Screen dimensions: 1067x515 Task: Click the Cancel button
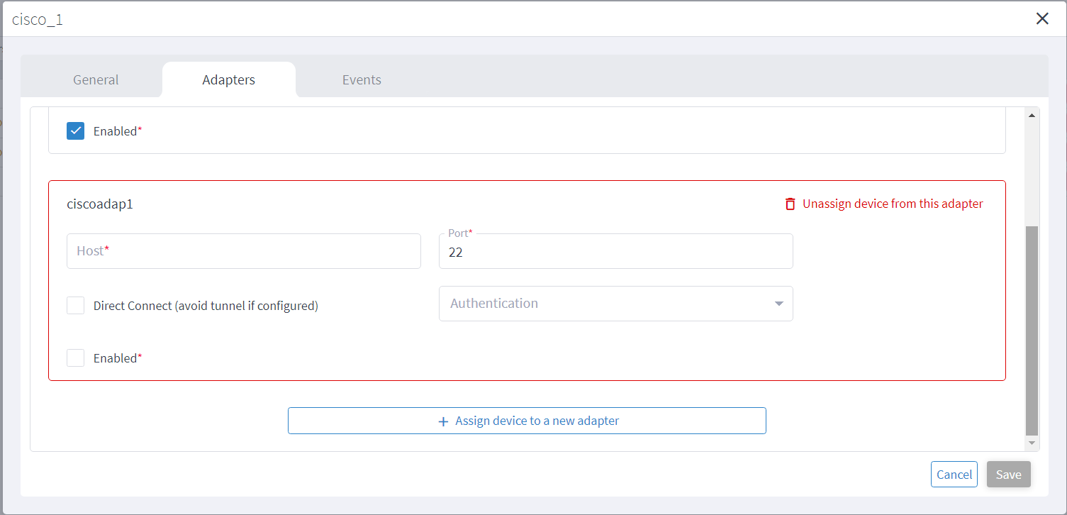[x=954, y=474]
